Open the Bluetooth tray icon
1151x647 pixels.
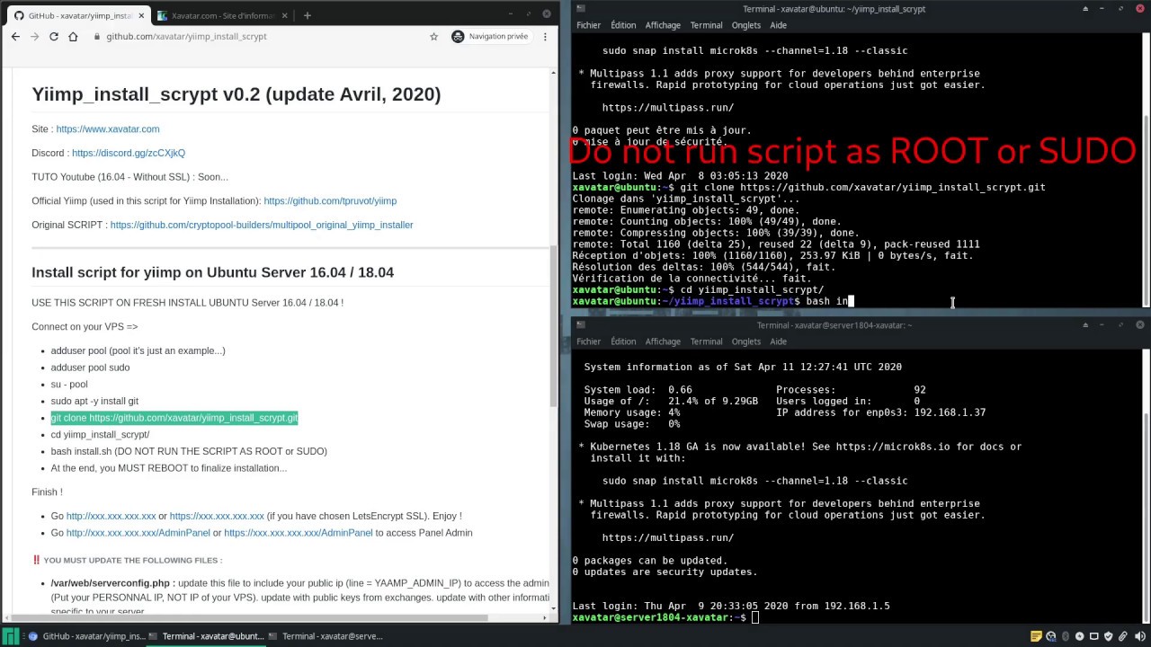[1065, 636]
